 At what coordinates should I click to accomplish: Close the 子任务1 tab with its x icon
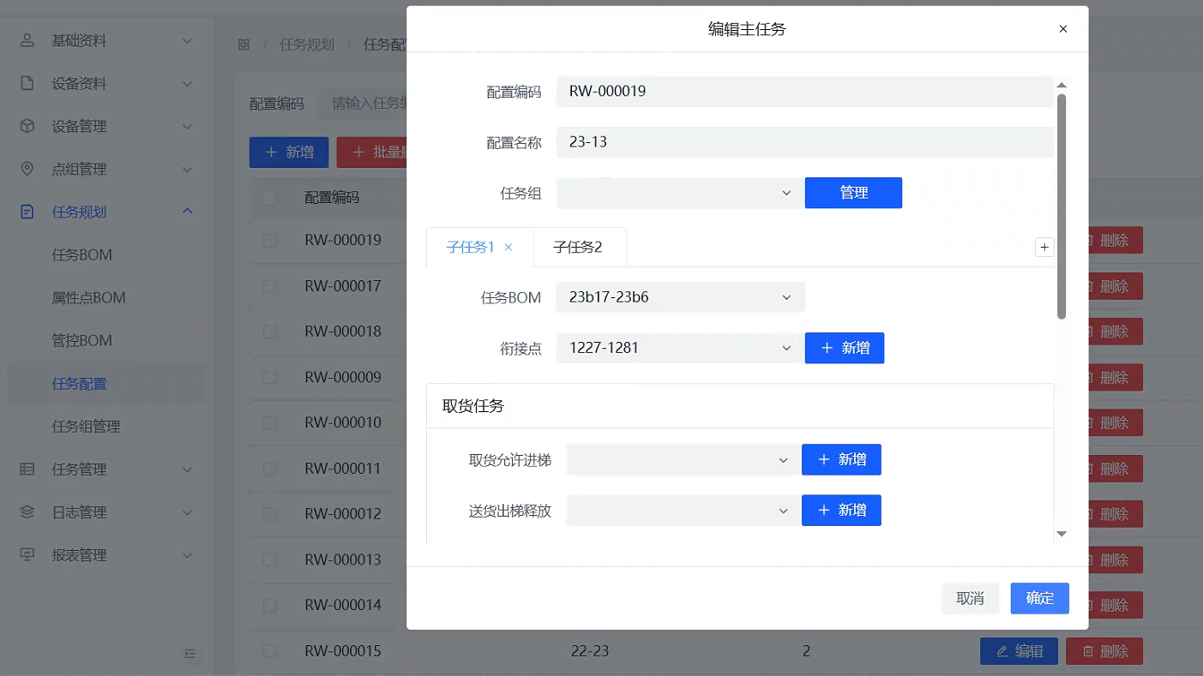coord(508,248)
